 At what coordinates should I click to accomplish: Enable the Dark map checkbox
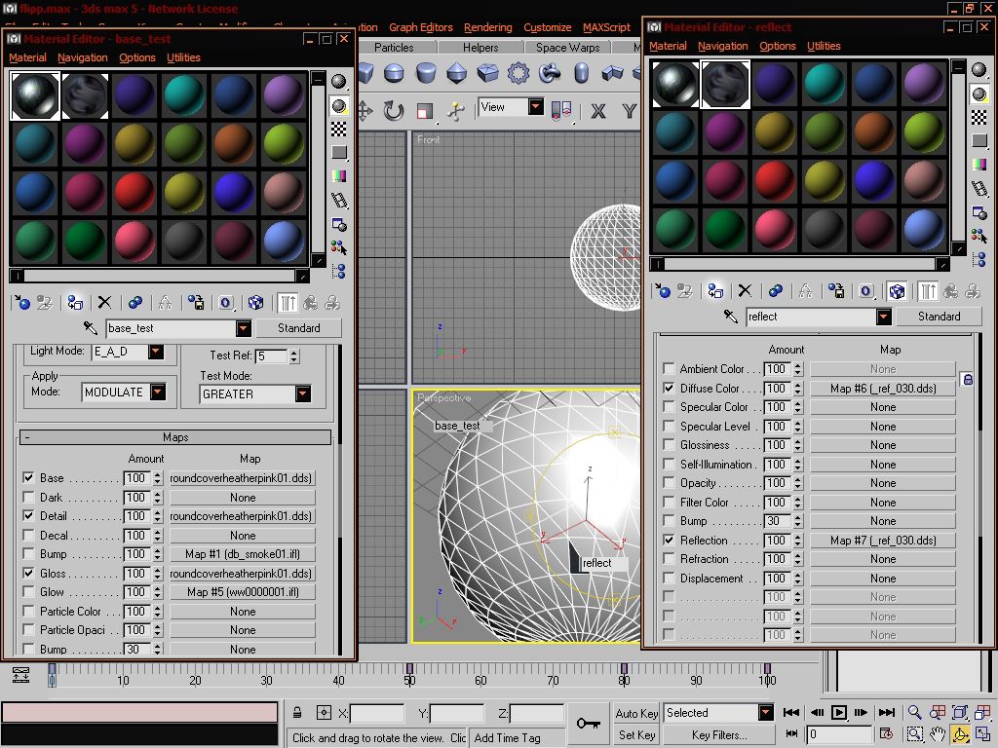pyautogui.click(x=28, y=497)
